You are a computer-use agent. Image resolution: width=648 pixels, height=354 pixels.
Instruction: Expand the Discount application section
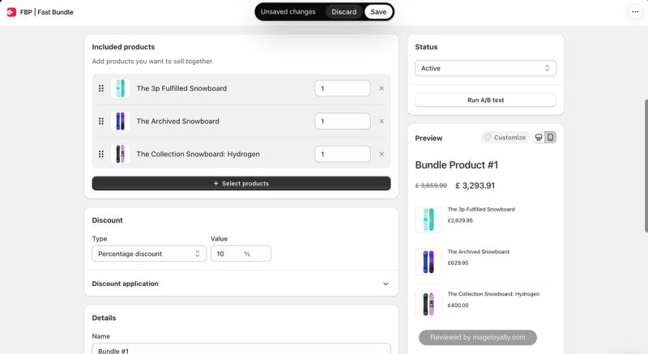pyautogui.click(x=241, y=284)
